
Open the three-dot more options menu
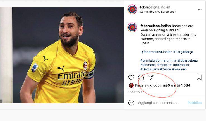(x=200, y=9)
